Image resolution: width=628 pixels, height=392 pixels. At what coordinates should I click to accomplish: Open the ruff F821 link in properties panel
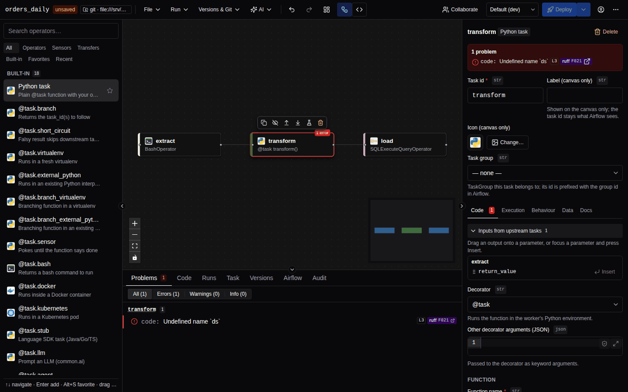tap(576, 61)
